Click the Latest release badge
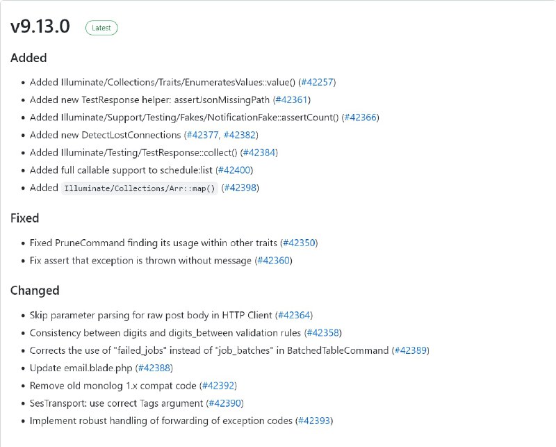The image size is (556, 447). [x=101, y=28]
